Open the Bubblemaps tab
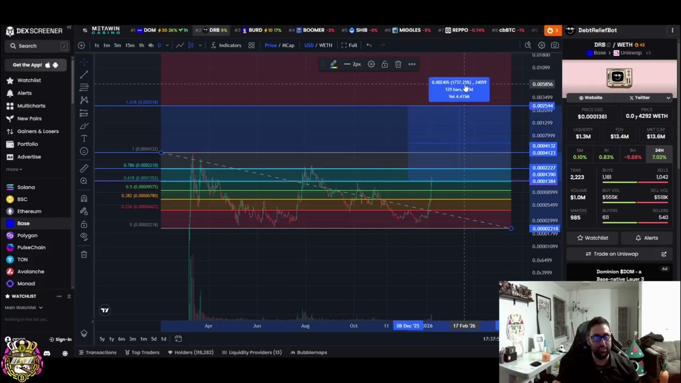 (x=309, y=352)
